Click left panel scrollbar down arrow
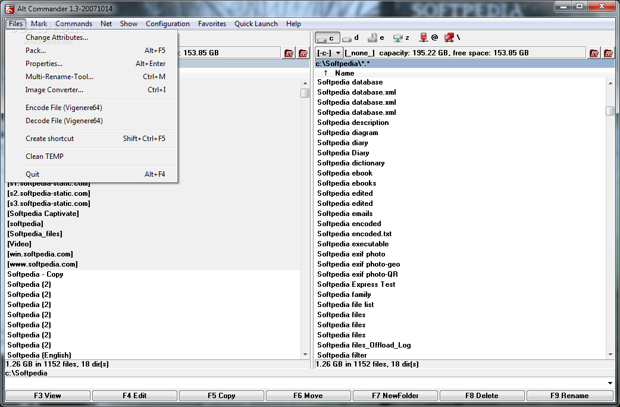Screen dimensions: 620x407 305,355
